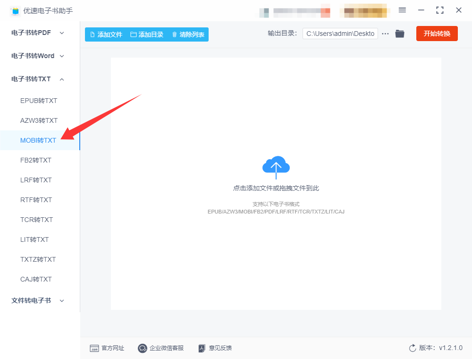Click the supported formats list text

pos(276,212)
